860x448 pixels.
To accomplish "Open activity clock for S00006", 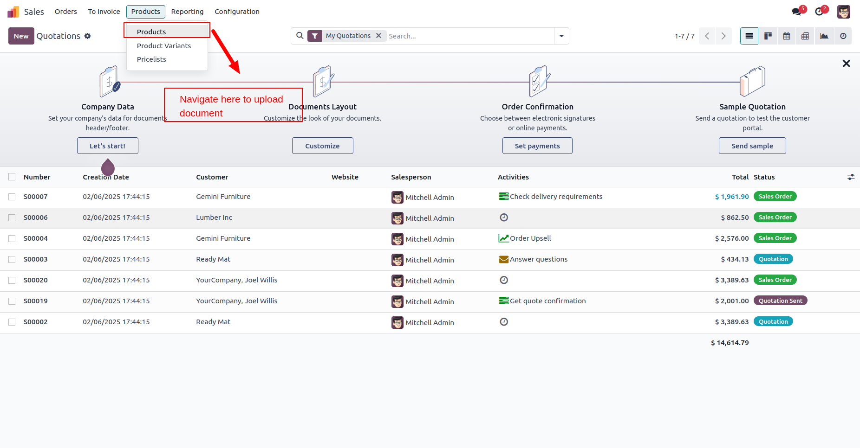I will click(x=504, y=218).
